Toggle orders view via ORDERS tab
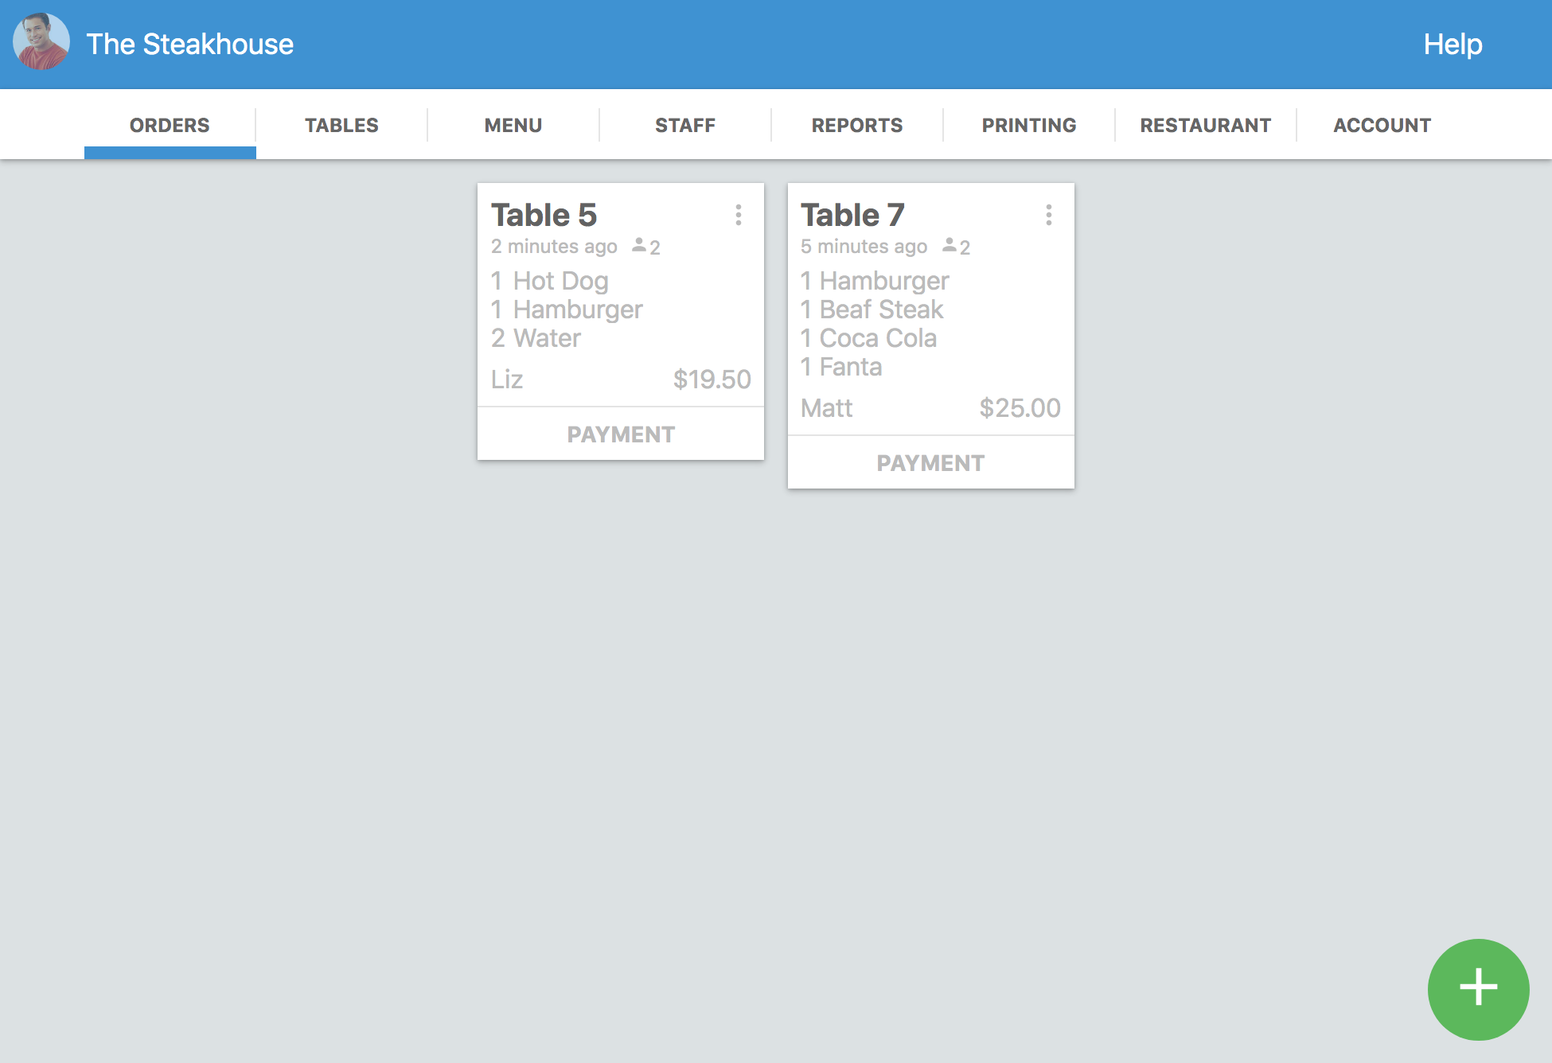This screenshot has height=1063, width=1552. coord(170,124)
